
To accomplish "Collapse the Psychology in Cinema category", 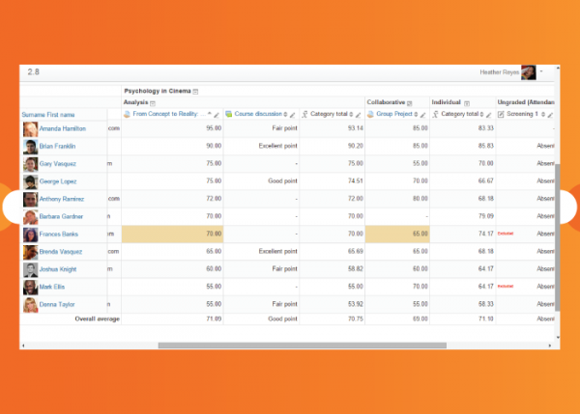I will (195, 91).
